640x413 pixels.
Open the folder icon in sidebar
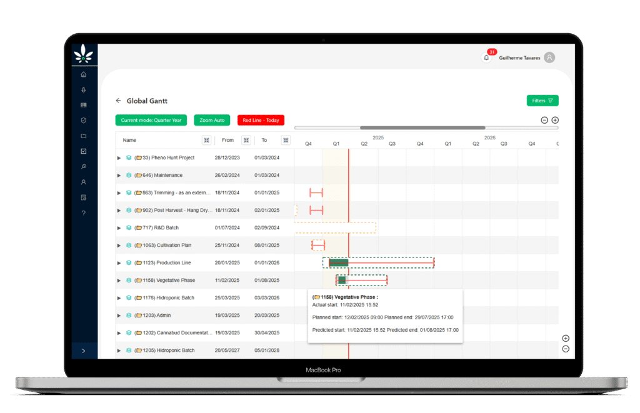84,136
